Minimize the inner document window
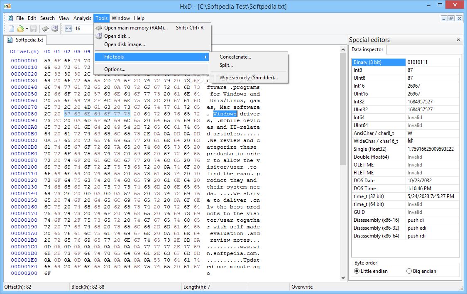This screenshot has width=467, height=294. tap(444, 18)
